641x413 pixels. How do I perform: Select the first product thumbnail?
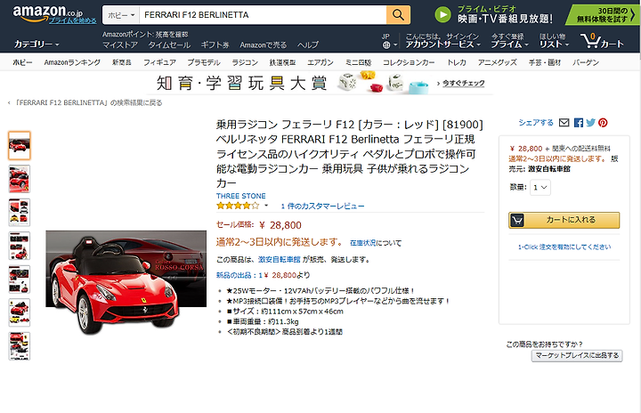click(x=20, y=146)
